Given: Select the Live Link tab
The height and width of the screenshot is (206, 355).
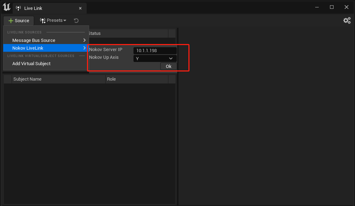Looking at the screenshot, I should (x=49, y=8).
